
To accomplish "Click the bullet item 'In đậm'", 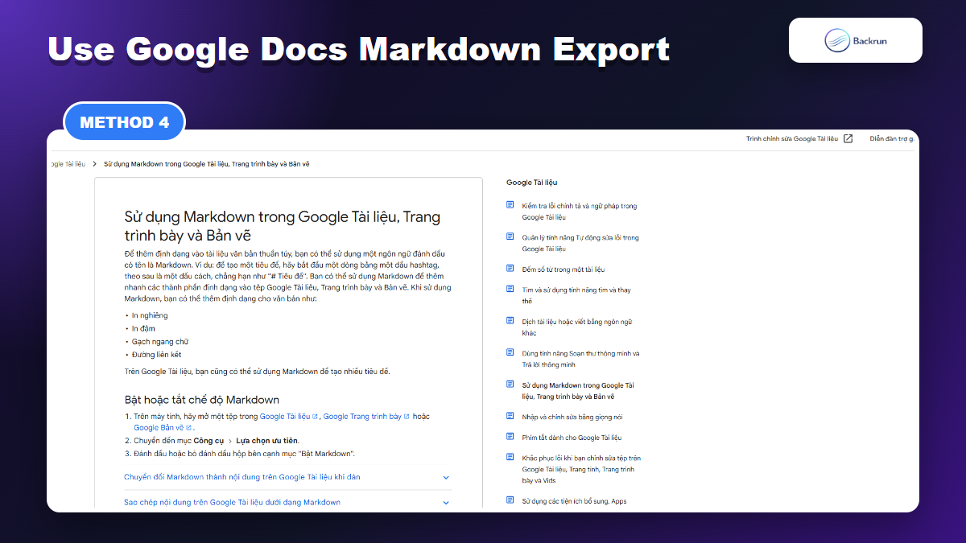I will click(x=143, y=328).
